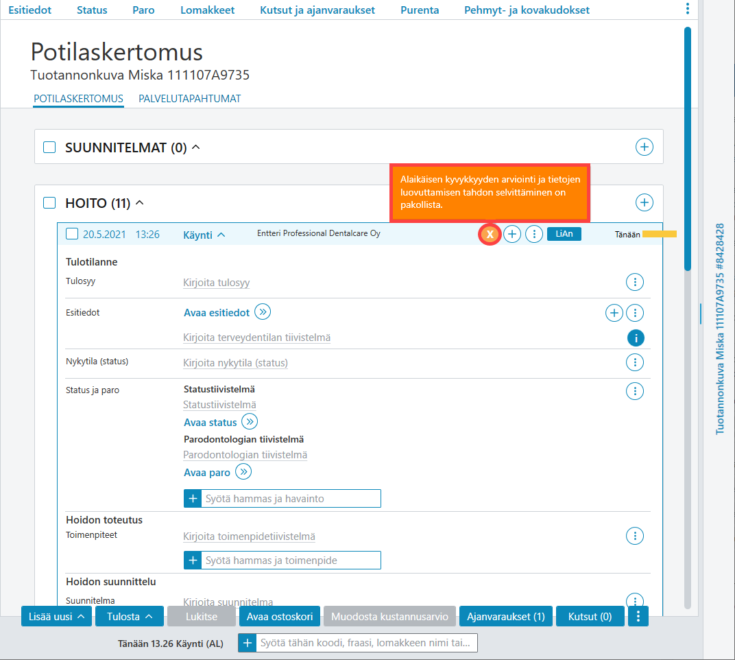
Task: Open the blue info icon under Esitiedot
Action: (x=636, y=338)
